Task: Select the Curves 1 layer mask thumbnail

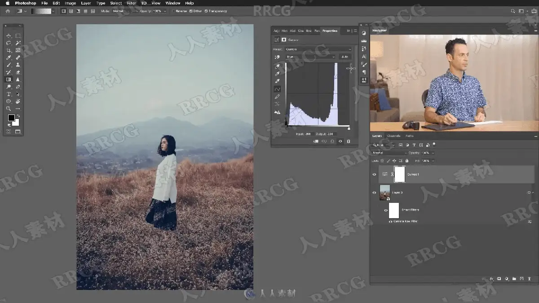Action: pos(399,174)
